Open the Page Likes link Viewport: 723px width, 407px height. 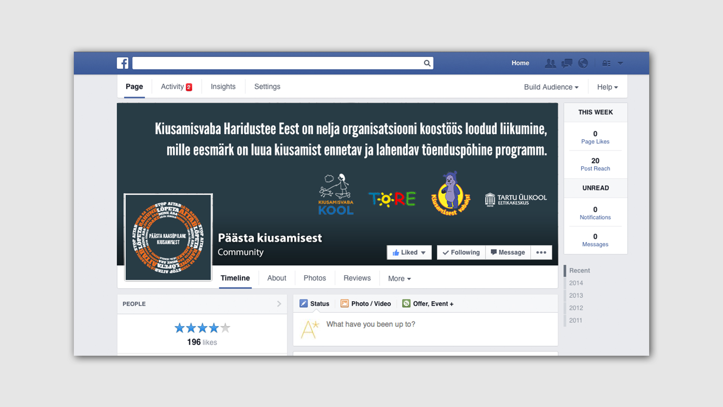(595, 142)
